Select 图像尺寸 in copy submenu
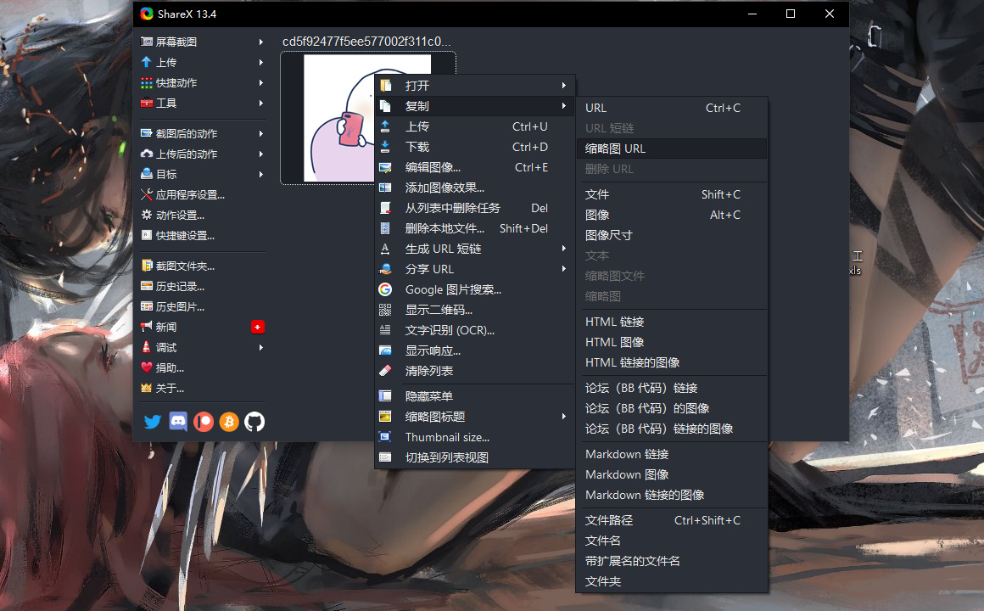Viewport: 984px width, 611px height. [672, 235]
